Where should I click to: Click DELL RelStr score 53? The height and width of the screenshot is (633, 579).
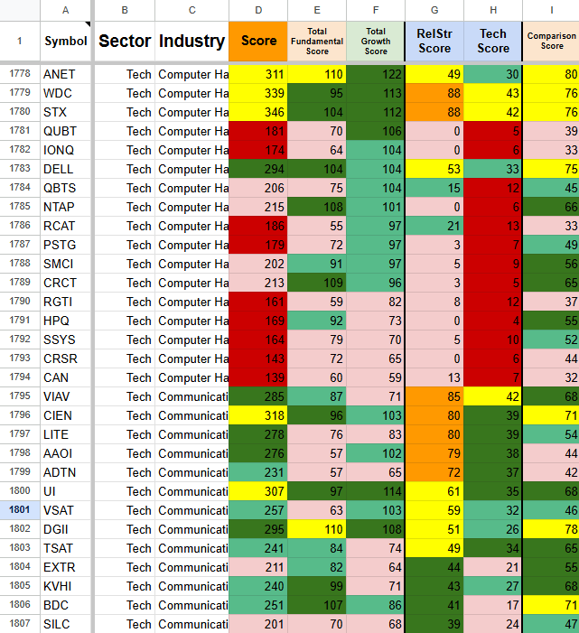click(x=434, y=169)
